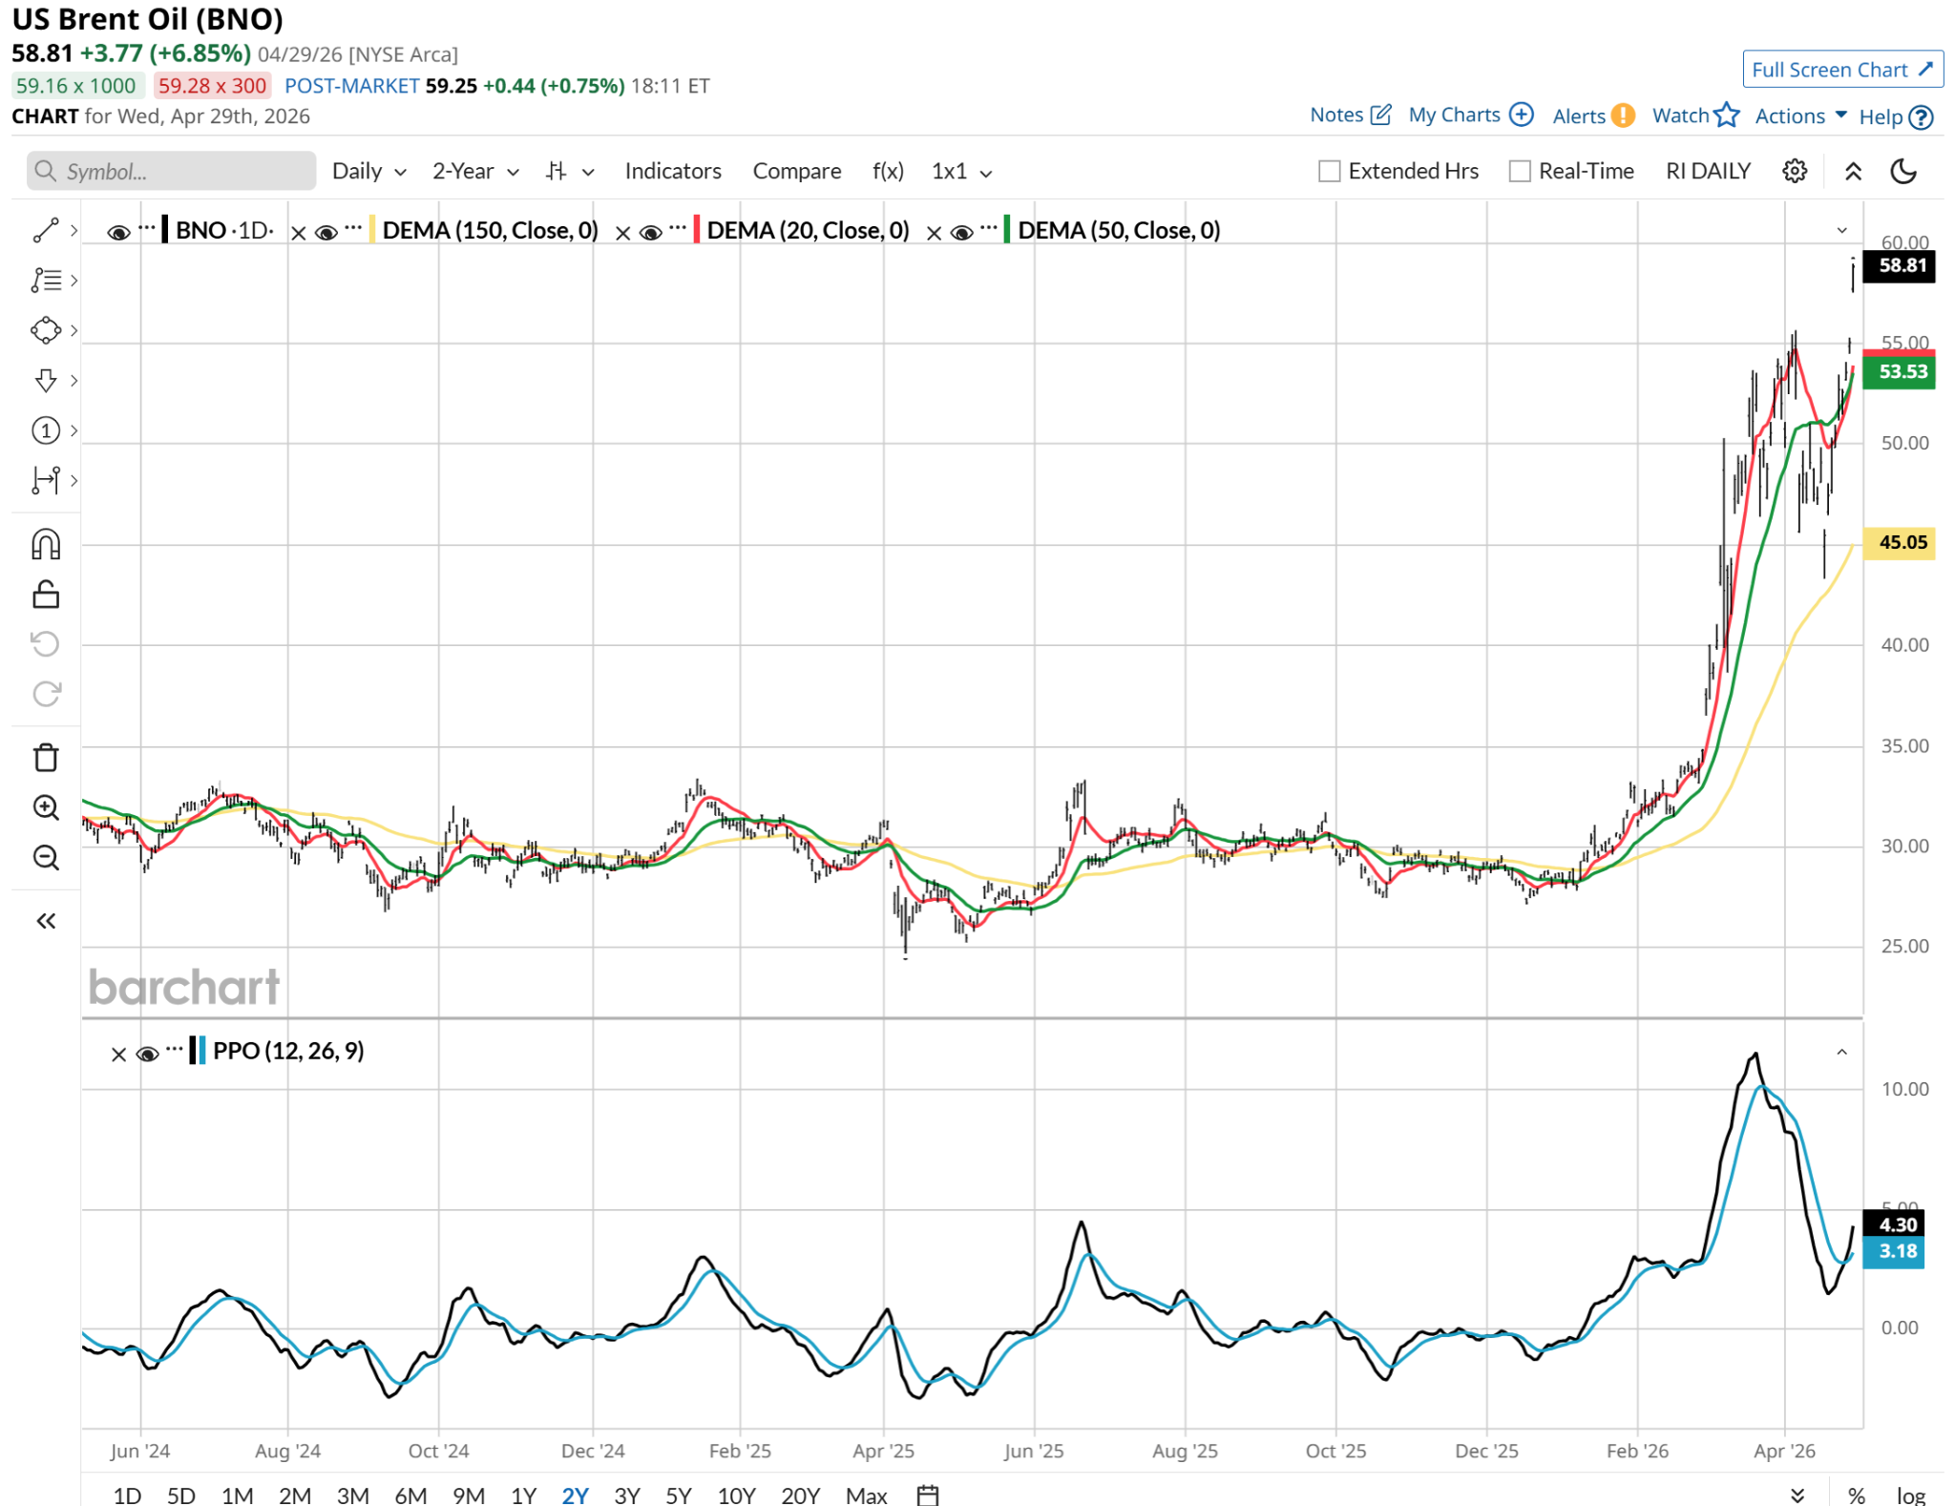This screenshot has width=1955, height=1506.
Task: Open the 2-Year period dropdown
Action: point(474,172)
